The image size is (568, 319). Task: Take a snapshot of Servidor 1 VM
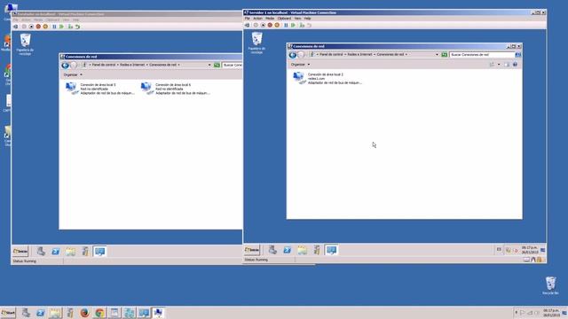302,26
